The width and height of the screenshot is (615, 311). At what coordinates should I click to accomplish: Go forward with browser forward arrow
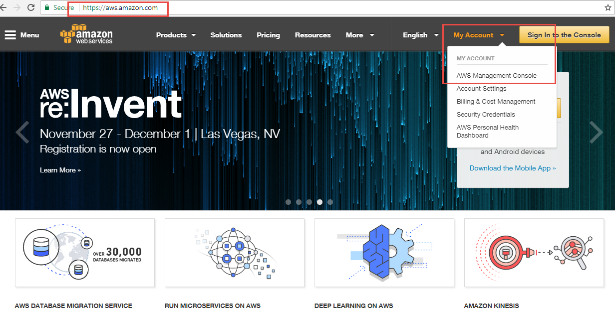[17, 7]
